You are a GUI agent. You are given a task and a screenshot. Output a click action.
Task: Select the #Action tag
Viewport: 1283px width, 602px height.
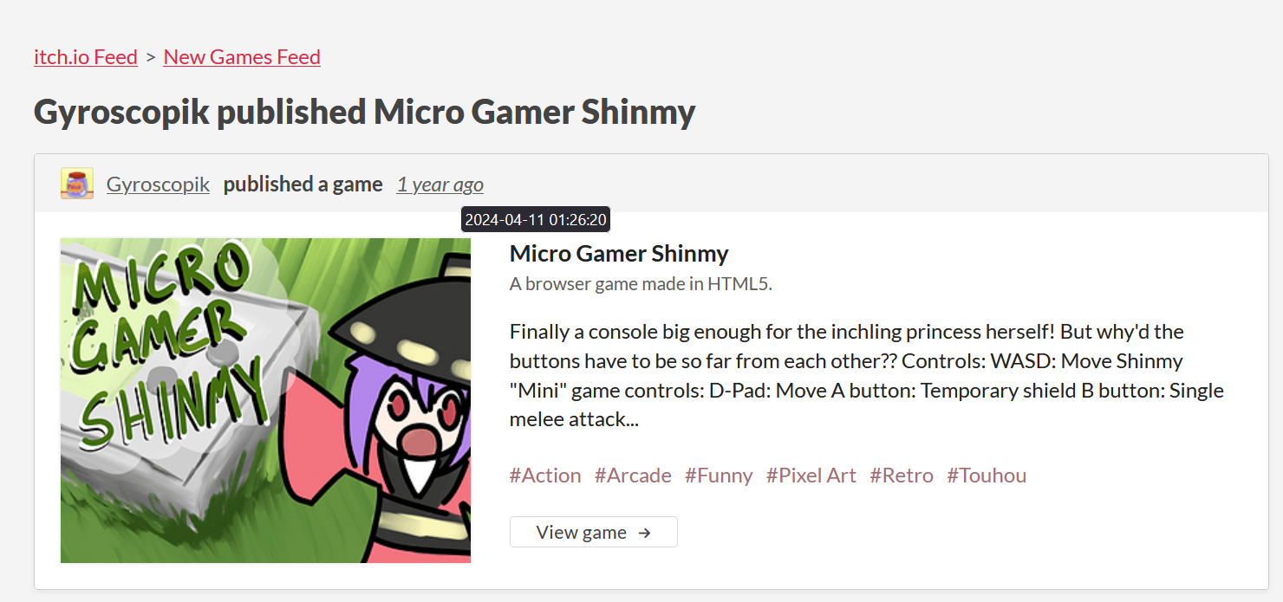point(545,476)
